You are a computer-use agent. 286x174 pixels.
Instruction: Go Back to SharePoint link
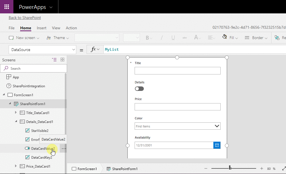tap(25, 18)
